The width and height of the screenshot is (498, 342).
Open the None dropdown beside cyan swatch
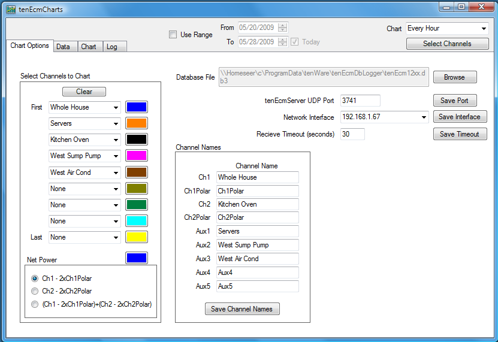pos(84,221)
